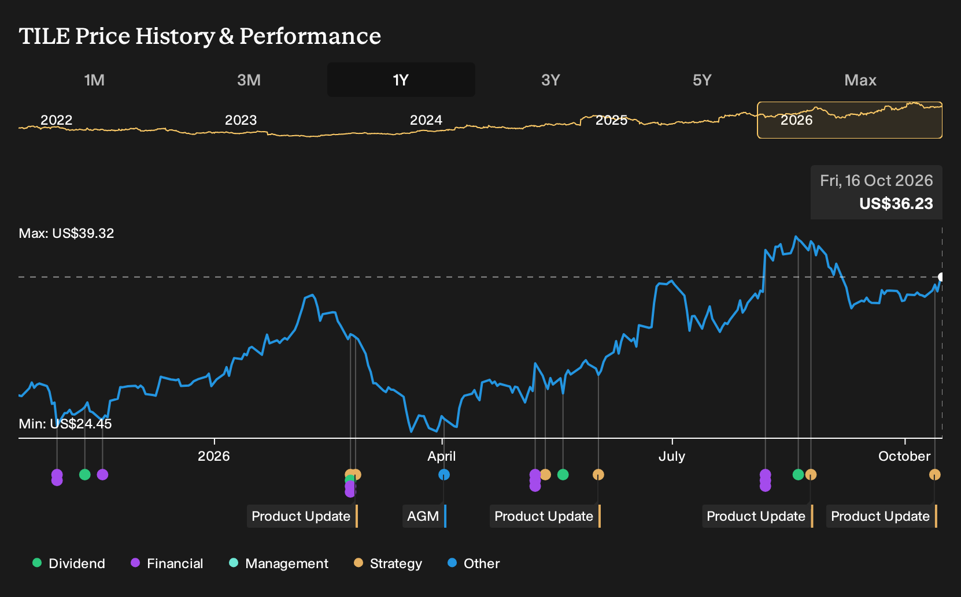
Task: Click the Fri, 16 Oct 2026 date text
Action: point(877,181)
